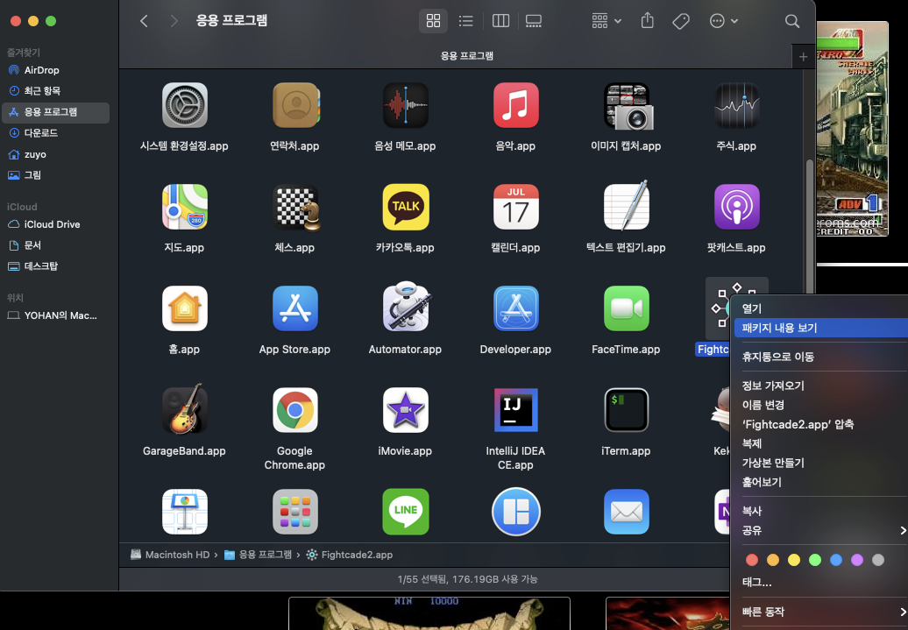
Task: Select the 홈.app icon
Action: click(x=185, y=308)
